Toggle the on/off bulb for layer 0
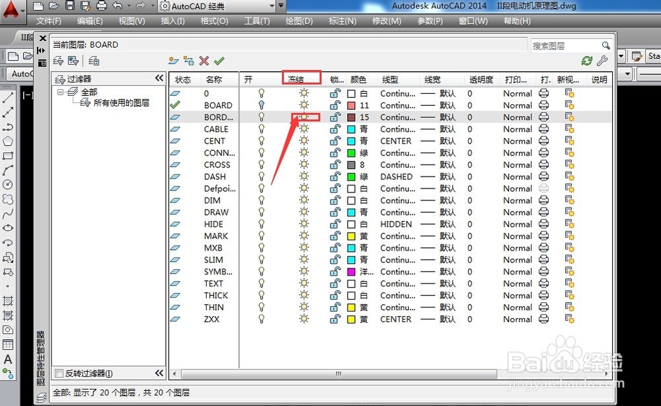This screenshot has width=661, height=406. coord(261,93)
